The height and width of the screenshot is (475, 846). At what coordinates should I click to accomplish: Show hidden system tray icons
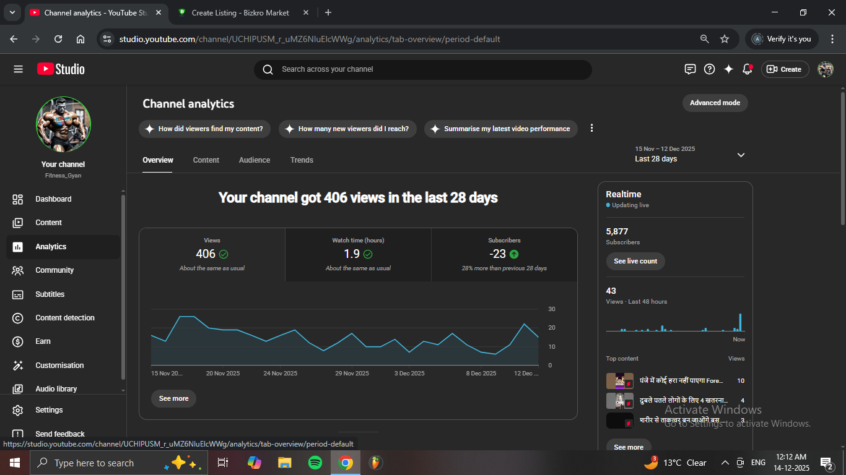[725, 463]
